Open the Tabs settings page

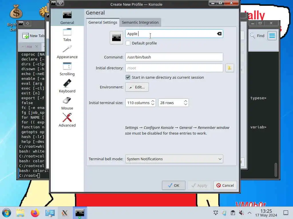point(67,35)
